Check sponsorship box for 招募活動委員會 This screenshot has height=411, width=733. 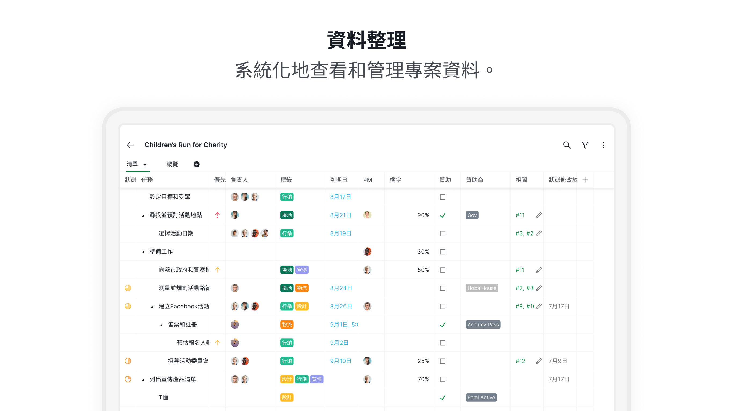[x=442, y=361]
